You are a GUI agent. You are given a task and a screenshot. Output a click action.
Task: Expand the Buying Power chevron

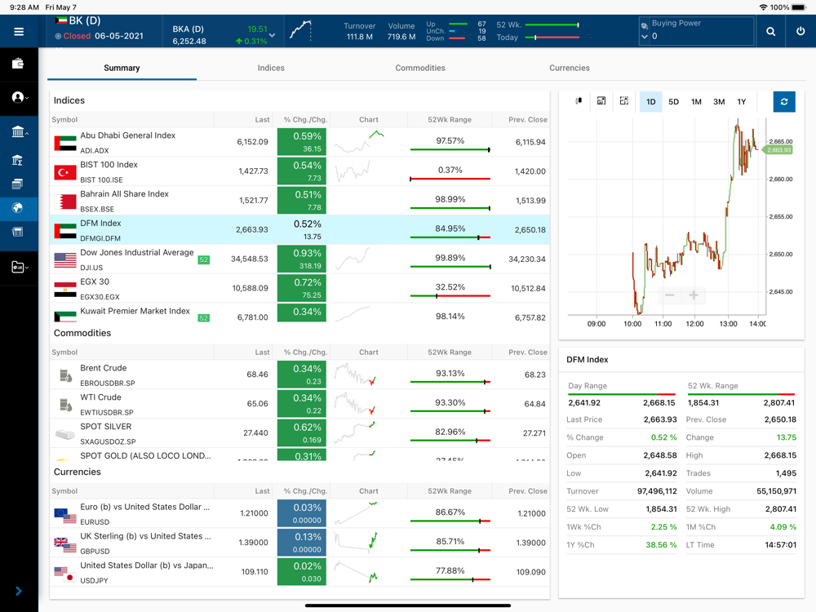coord(645,37)
